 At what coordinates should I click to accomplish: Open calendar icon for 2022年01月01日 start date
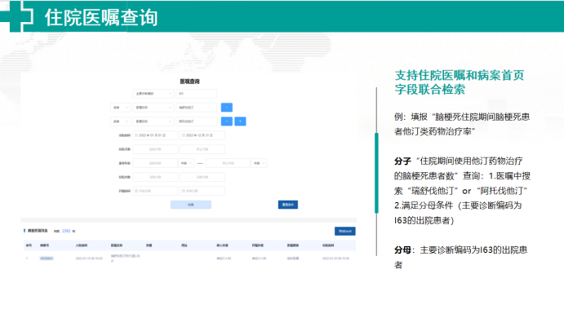pyautogui.click(x=136, y=135)
